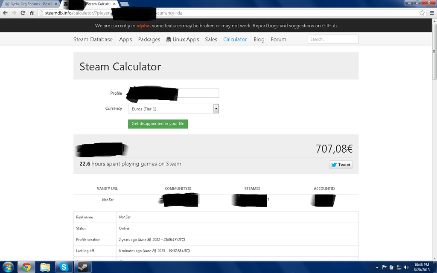Go to browser home page icon

32,13
